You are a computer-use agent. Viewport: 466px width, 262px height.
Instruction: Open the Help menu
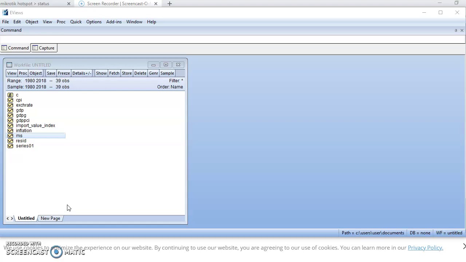pos(151,22)
